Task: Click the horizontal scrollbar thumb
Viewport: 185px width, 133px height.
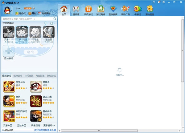Action: (99, 131)
